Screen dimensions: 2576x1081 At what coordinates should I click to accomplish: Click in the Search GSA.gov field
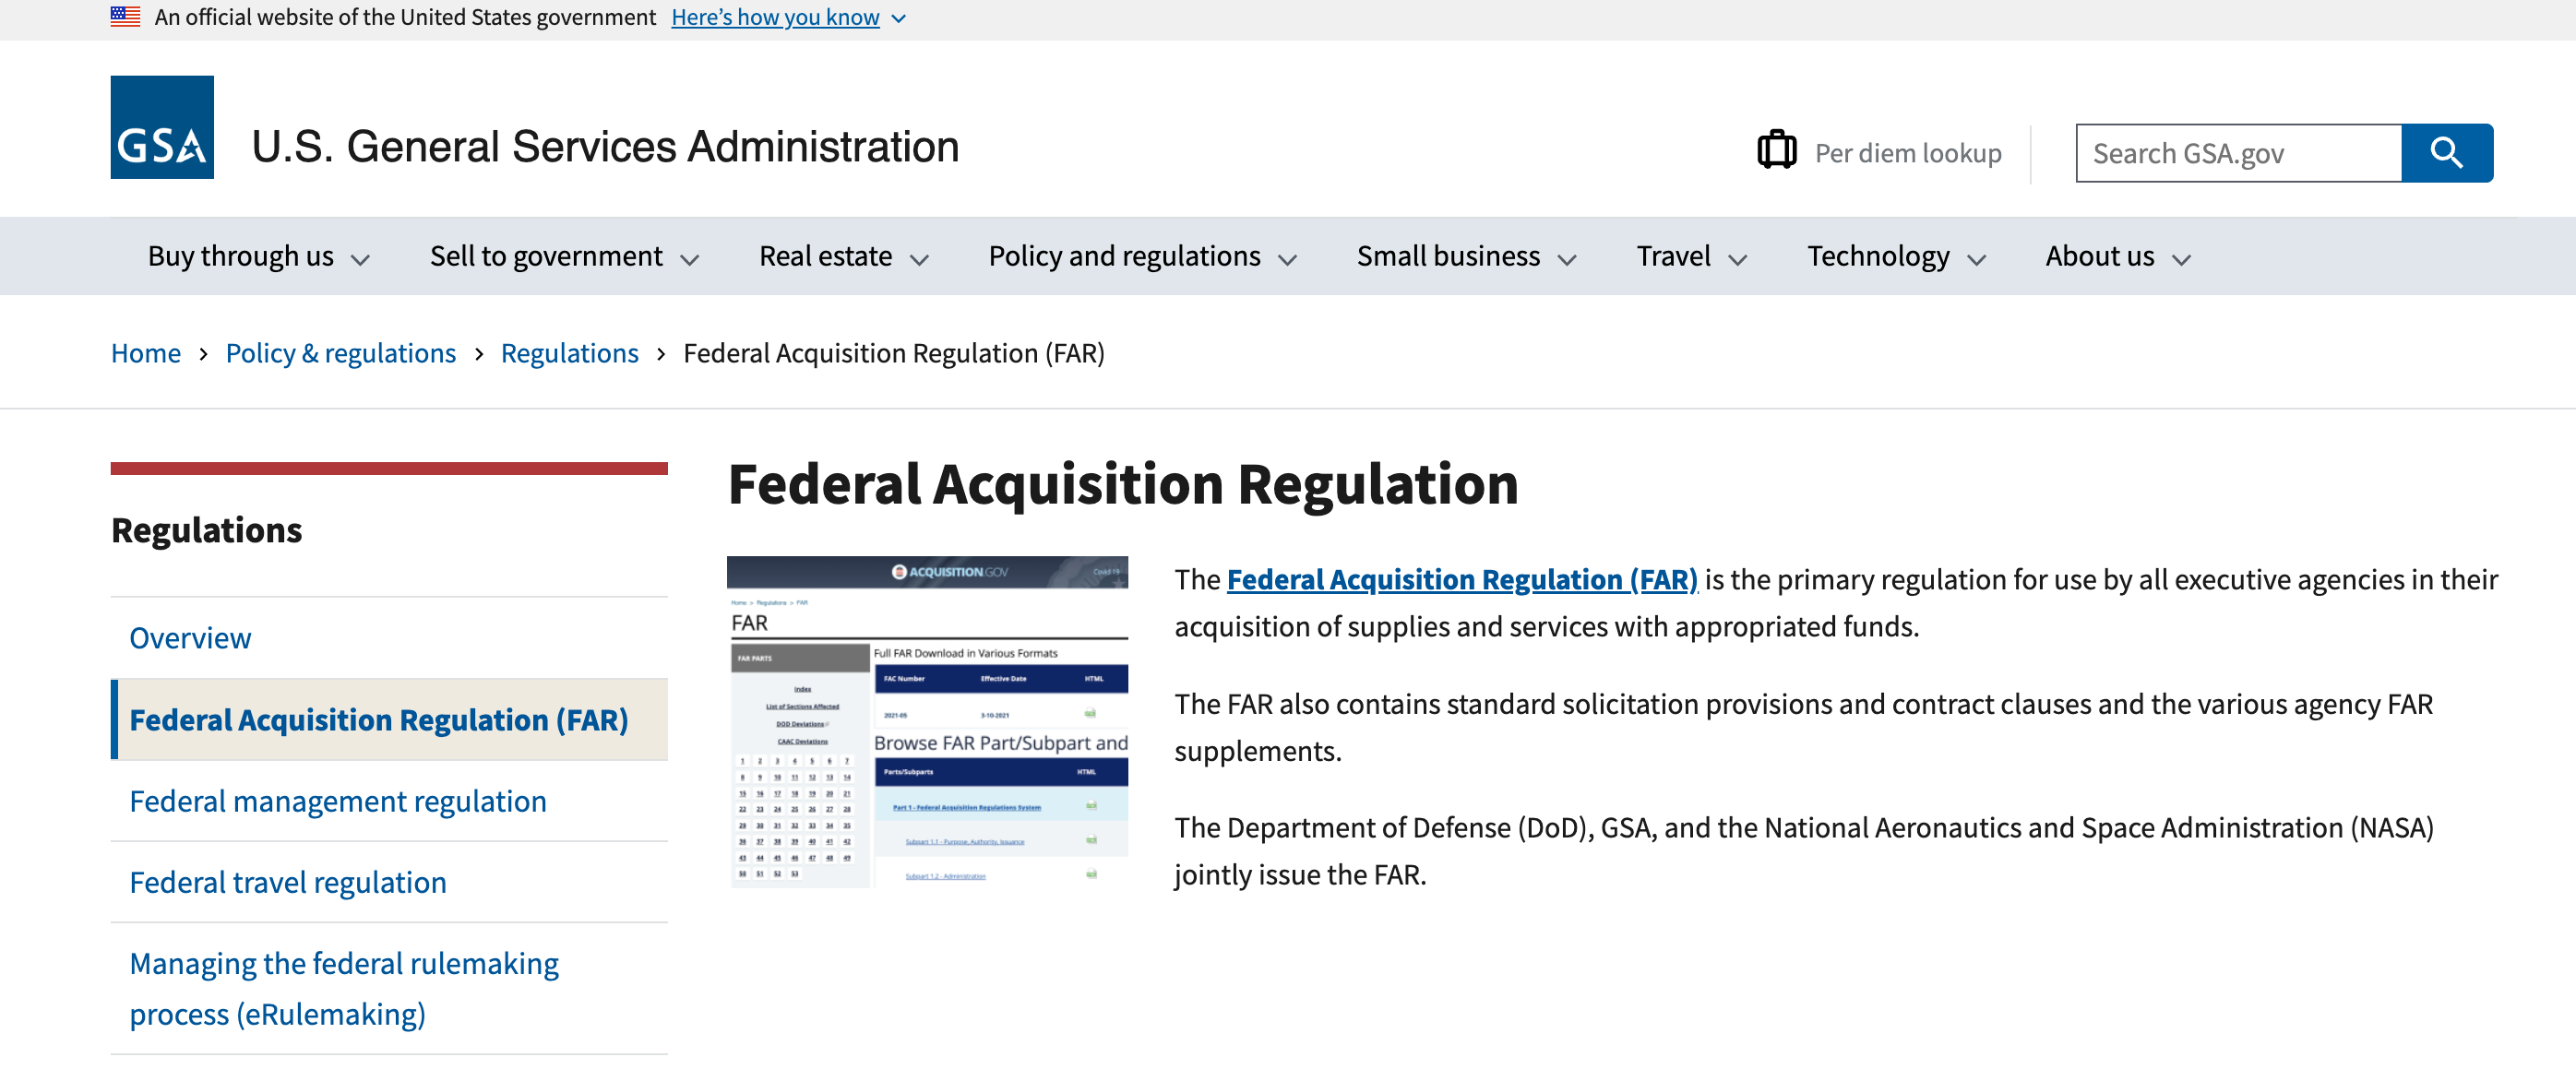[2238, 153]
